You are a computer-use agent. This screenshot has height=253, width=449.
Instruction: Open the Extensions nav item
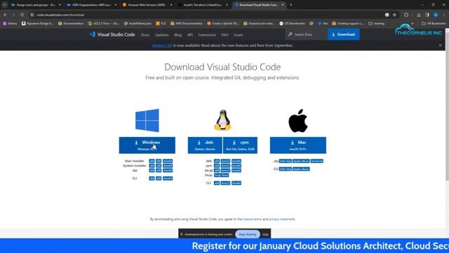point(207,34)
